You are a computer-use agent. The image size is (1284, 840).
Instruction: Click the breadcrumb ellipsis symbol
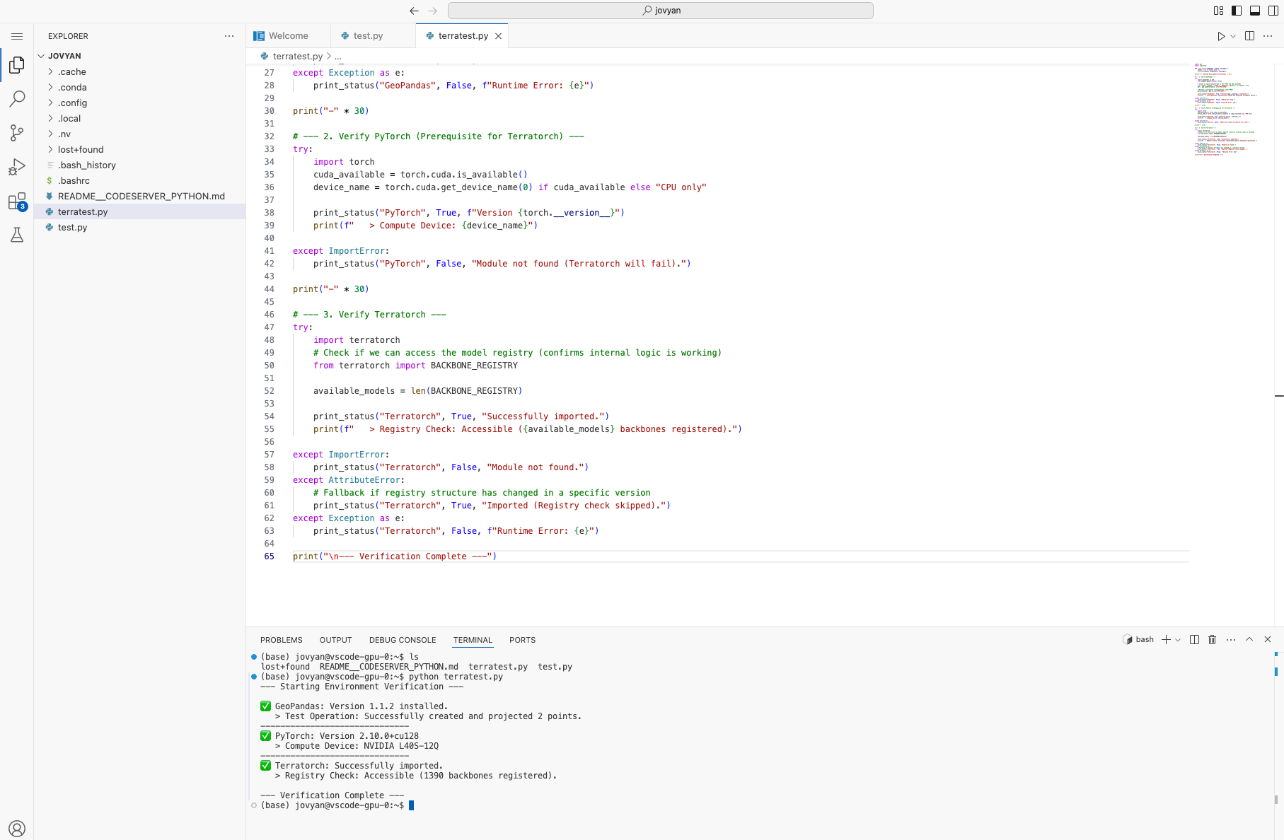tap(338, 56)
